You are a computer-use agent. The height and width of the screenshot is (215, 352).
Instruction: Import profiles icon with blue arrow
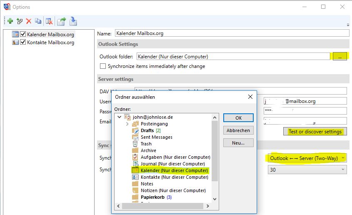73,21
